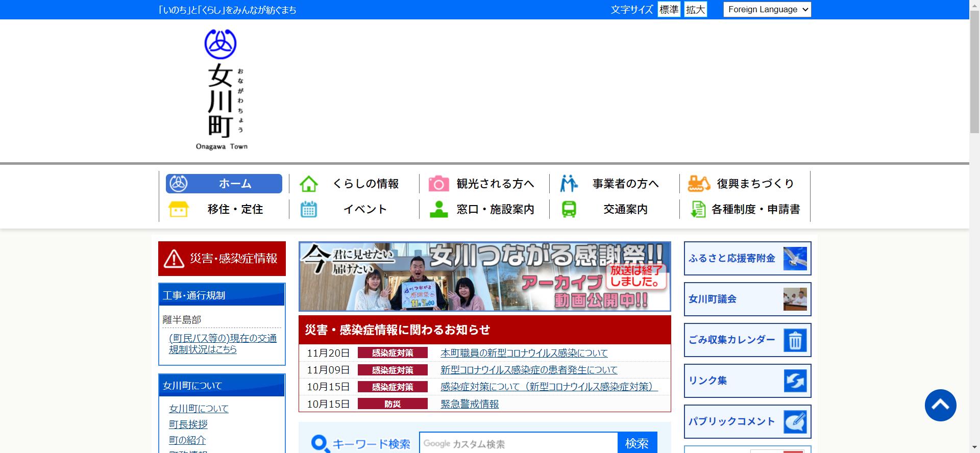Open the 復興まちづくり menu
Screen dimensions: 980x453
(756, 184)
